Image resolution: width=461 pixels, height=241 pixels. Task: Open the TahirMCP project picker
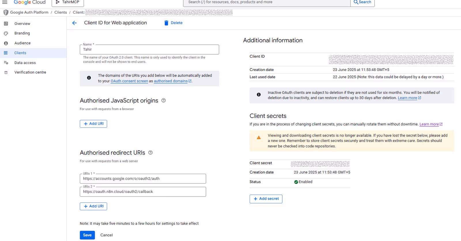coord(68,2)
